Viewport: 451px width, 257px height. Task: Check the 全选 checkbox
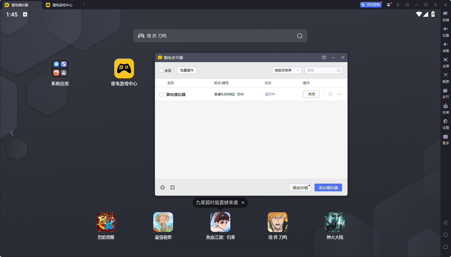(x=161, y=70)
